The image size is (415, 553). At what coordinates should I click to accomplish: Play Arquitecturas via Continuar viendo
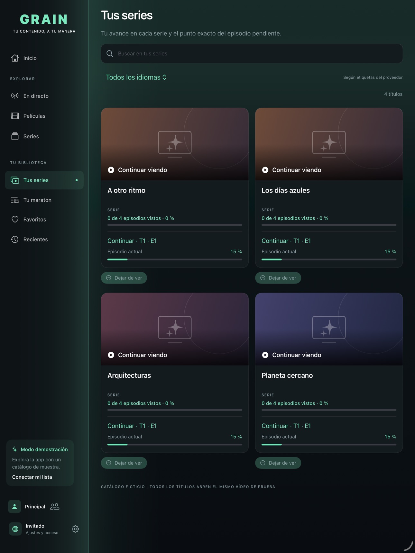pyautogui.click(x=137, y=355)
